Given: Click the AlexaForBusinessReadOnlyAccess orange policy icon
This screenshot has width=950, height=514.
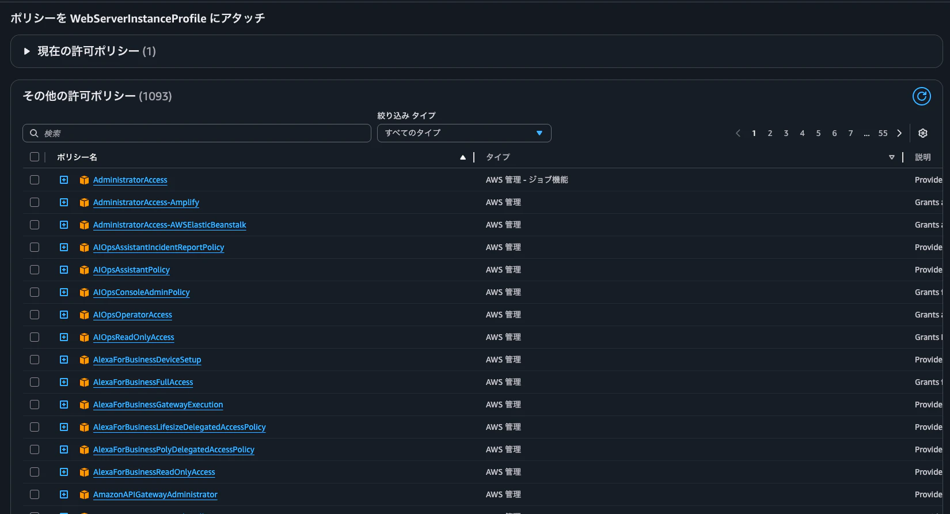Looking at the screenshot, I should 84,472.
